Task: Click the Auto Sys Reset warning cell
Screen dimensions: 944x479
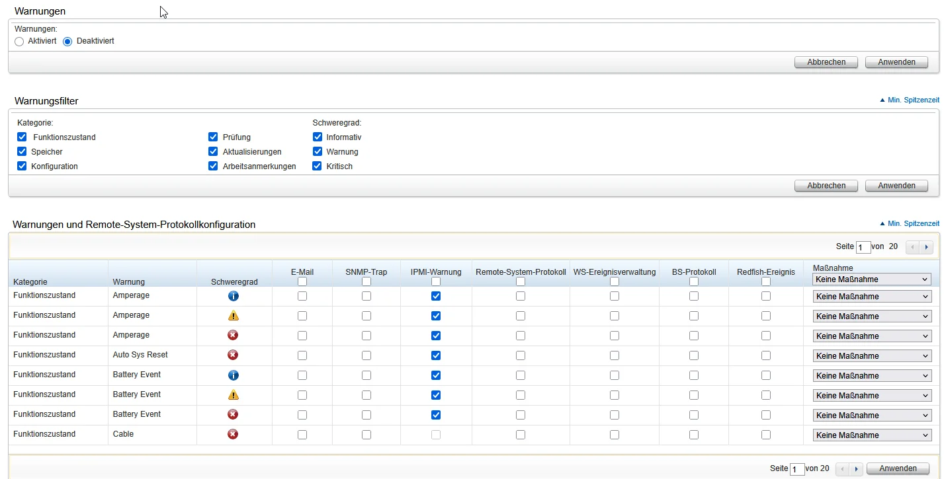Action: [140, 355]
